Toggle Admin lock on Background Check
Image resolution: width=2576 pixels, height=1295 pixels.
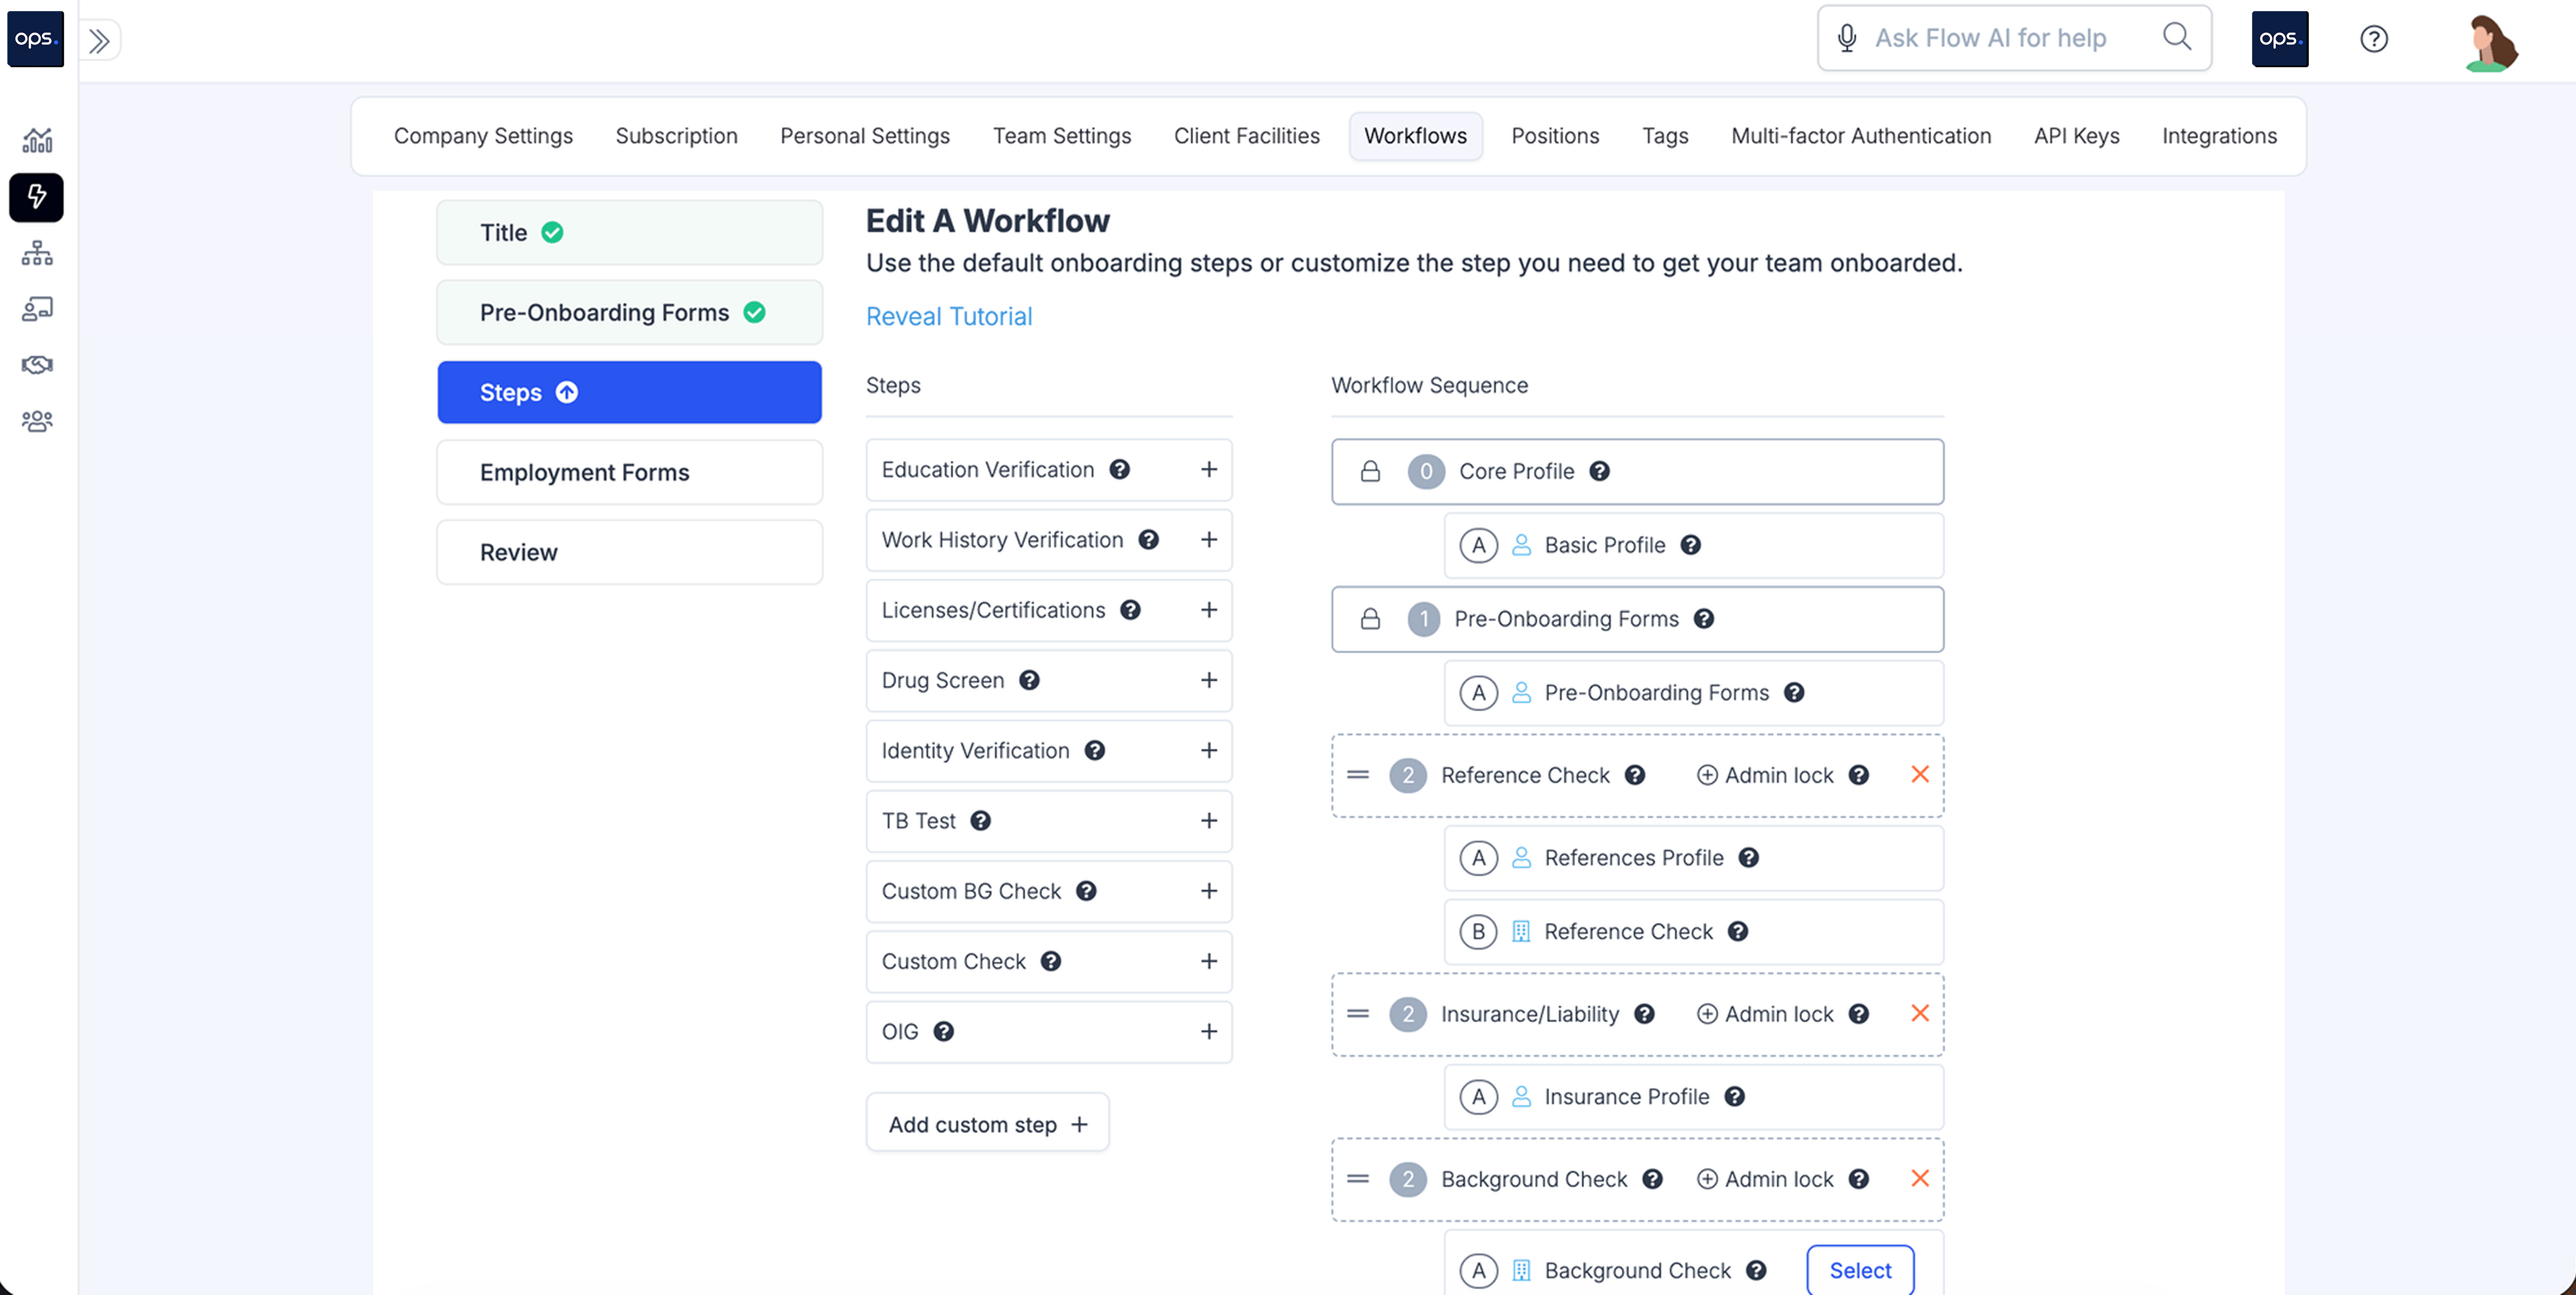coord(1765,1179)
